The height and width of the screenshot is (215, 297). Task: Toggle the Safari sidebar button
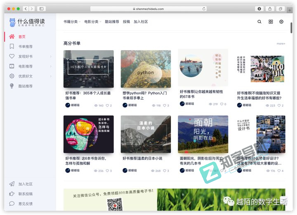point(41,9)
